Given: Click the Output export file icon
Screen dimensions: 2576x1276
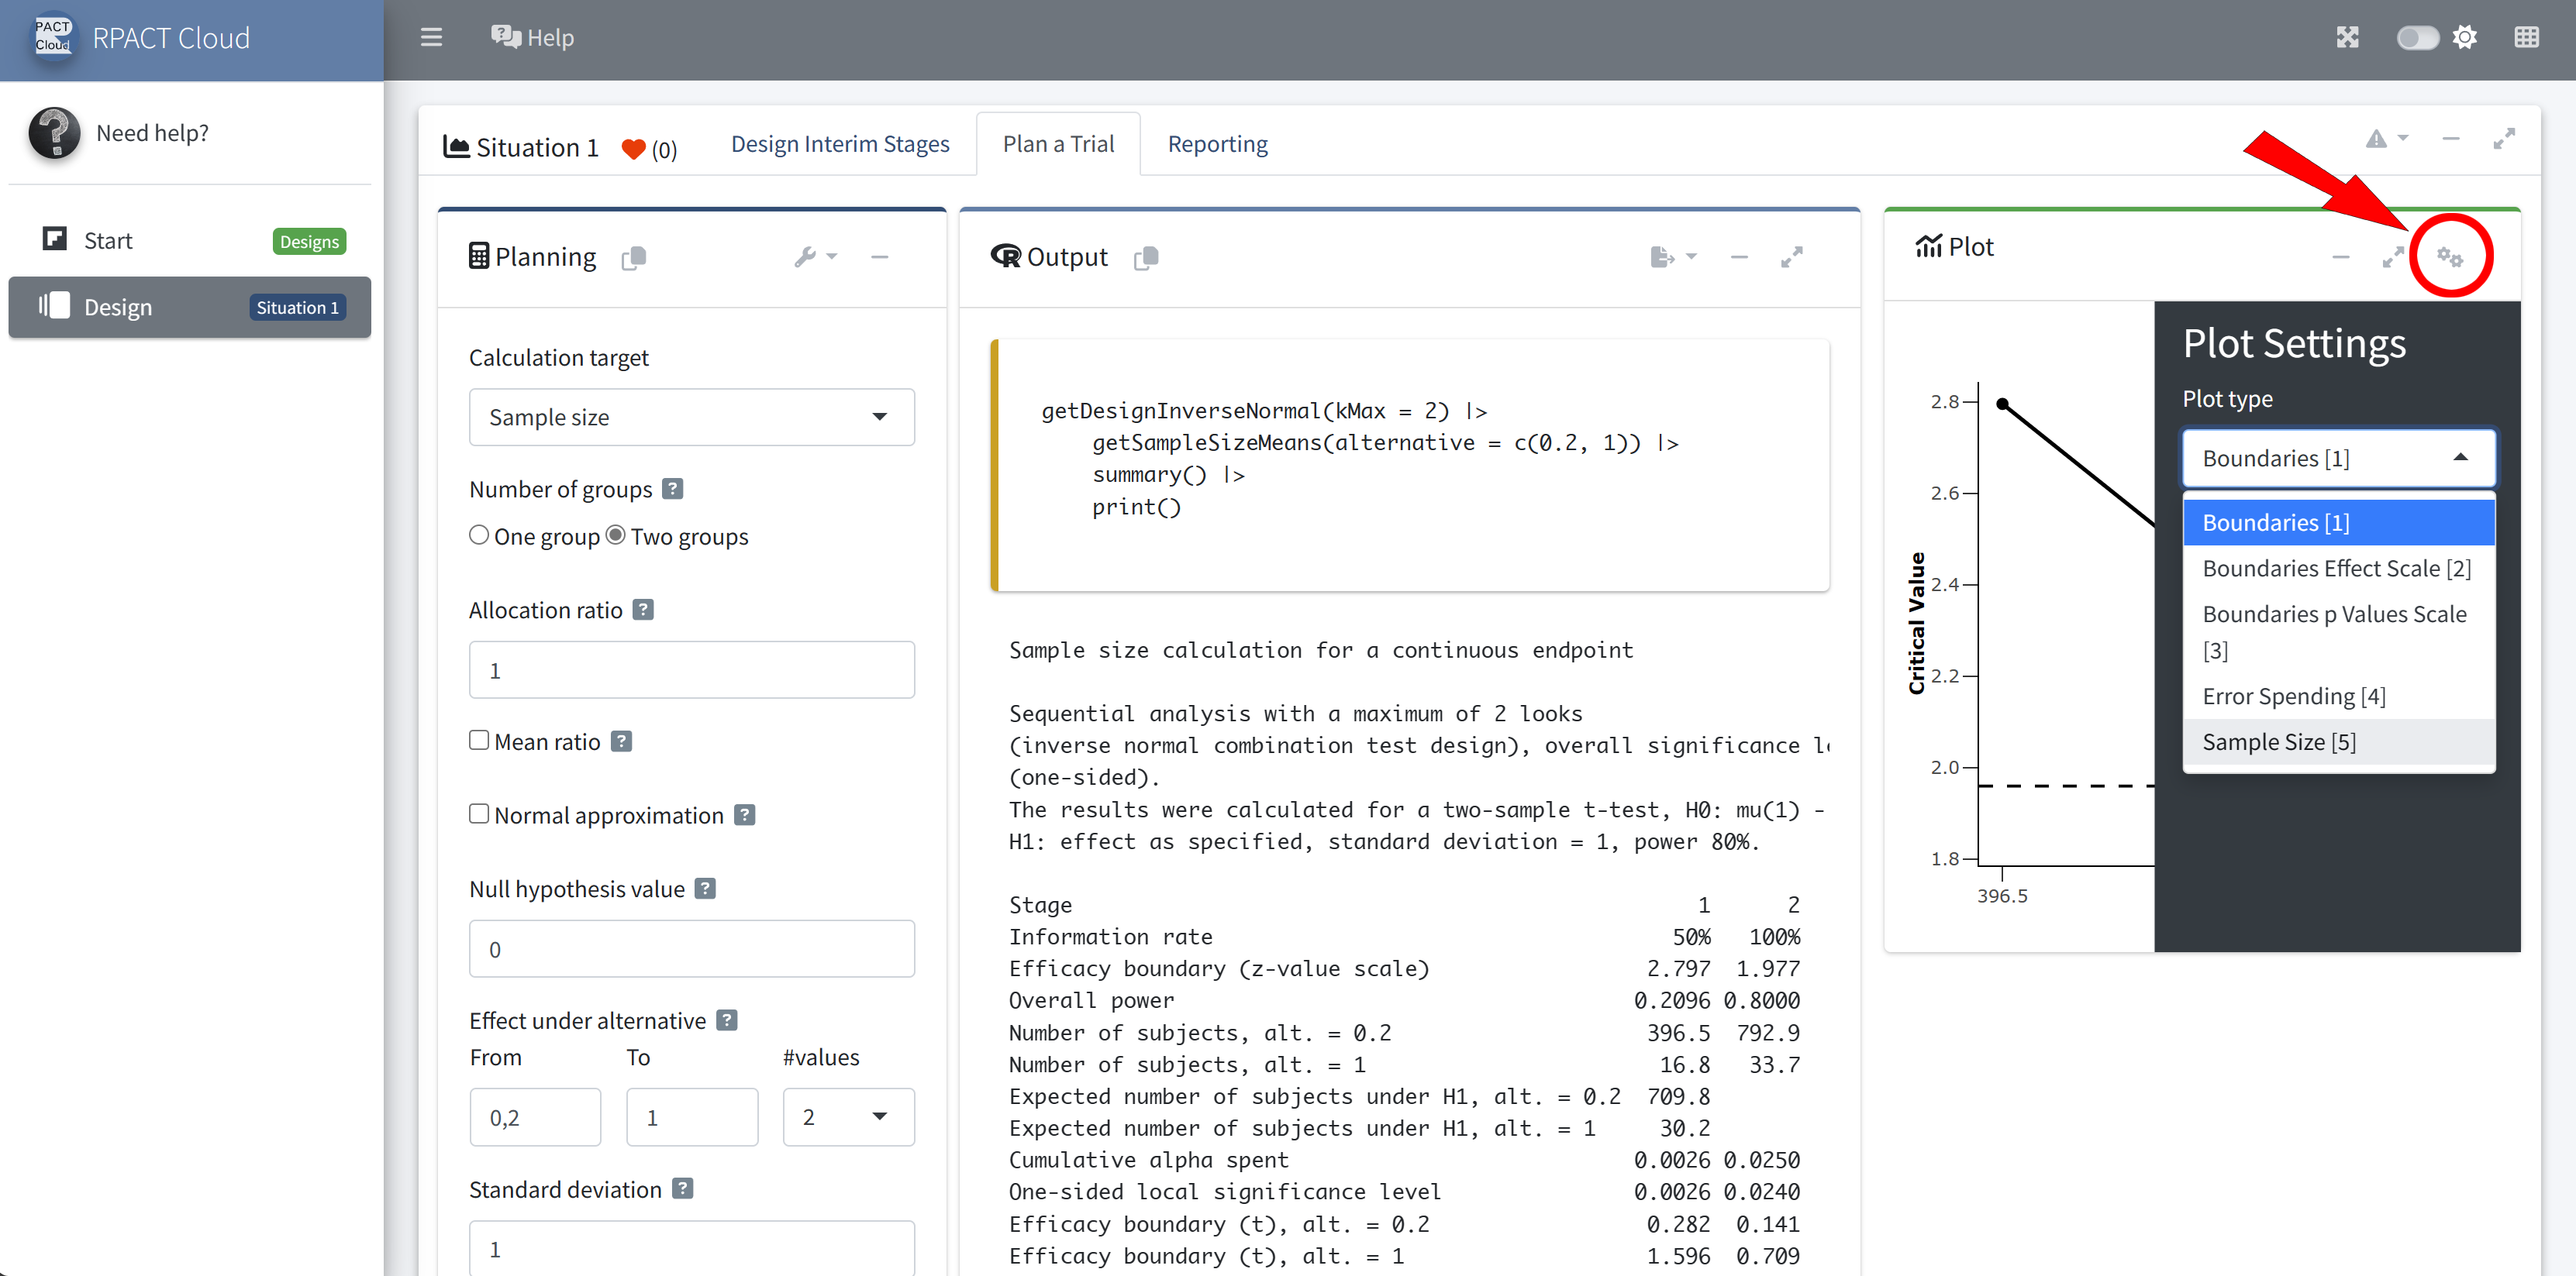Looking at the screenshot, I should (1661, 256).
